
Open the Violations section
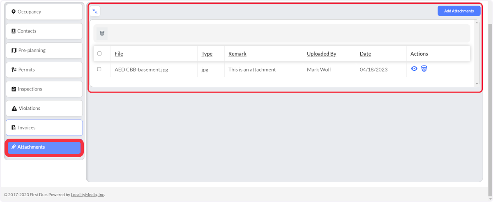point(44,109)
